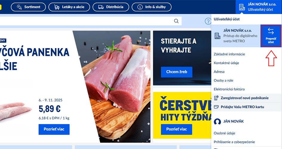Open the help question mark icon

tap(208, 21)
